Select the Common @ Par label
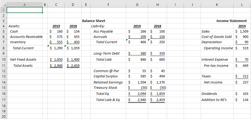This screenshot has height=119, width=251. 106,71
